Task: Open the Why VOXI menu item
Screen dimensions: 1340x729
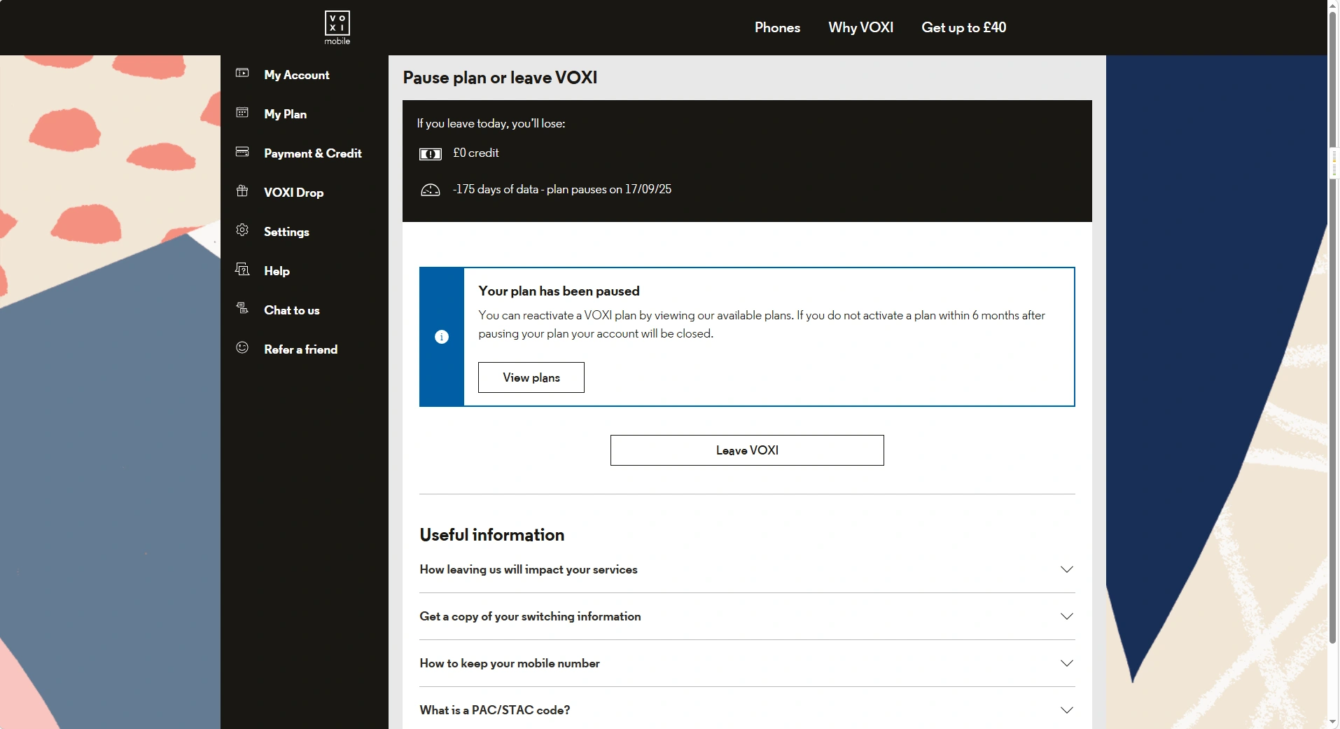Action: 860,27
